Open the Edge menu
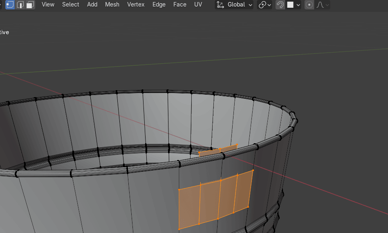The image size is (388, 233). coord(159,4)
